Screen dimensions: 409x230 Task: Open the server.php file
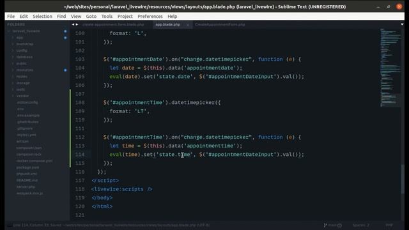coord(26,187)
